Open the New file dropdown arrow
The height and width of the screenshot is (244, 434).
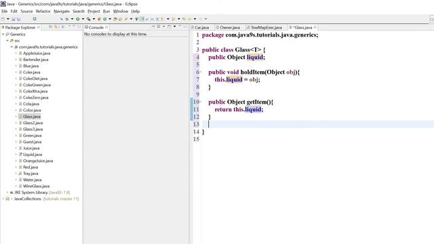pos(7,19)
